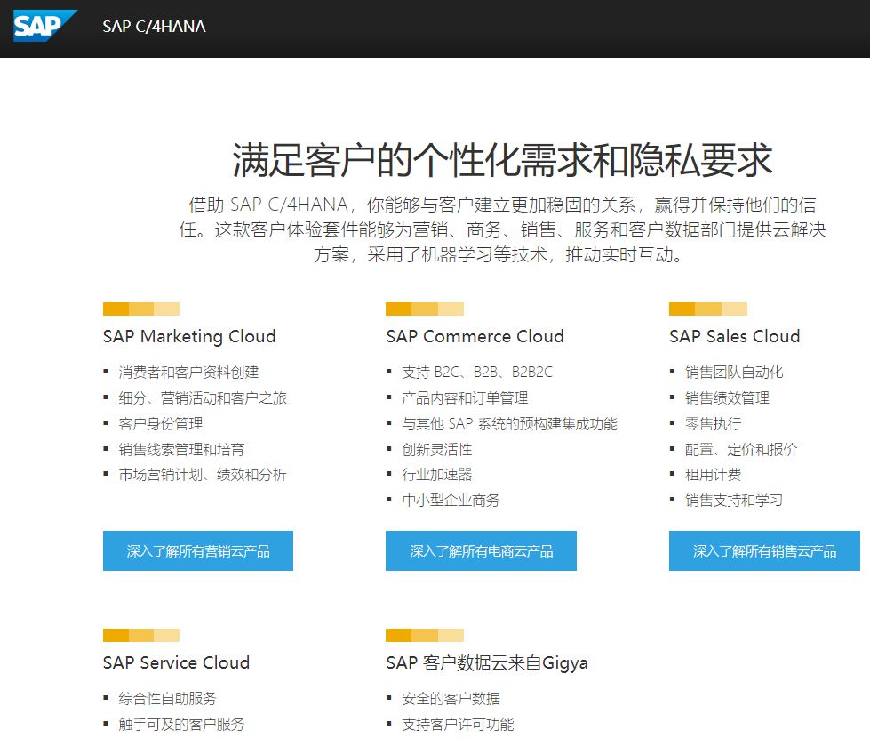Click the list item 细分、营销活动和客户之旅

(x=203, y=398)
